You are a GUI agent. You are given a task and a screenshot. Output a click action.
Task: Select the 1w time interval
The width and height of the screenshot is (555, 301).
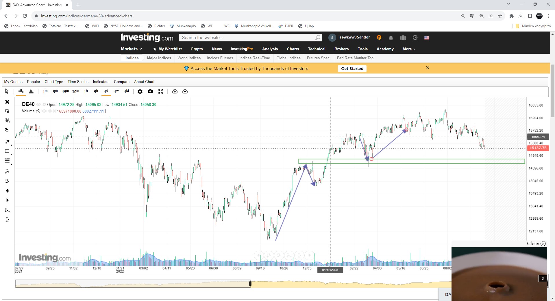116,91
